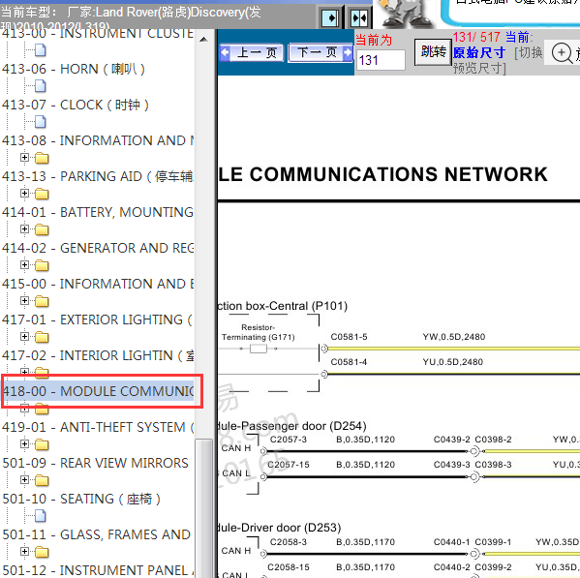This screenshot has height=578, width=580.
Task: Expand the 415-00 INFORMATION AND node
Action: [x=24, y=301]
